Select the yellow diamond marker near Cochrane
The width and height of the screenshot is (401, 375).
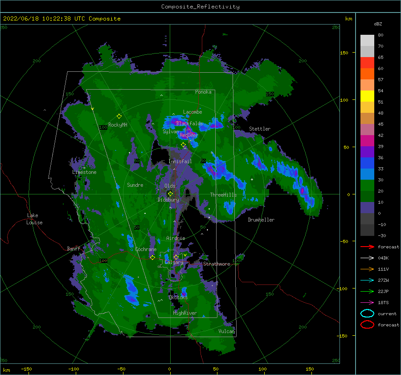(x=153, y=257)
